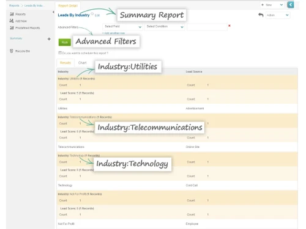Select the Report Detail tab

68,5
